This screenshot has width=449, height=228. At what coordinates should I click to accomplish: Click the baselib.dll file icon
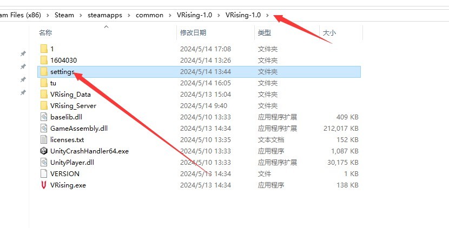click(44, 117)
